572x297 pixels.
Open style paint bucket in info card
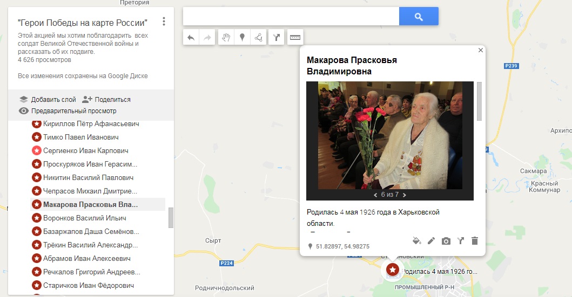[416, 240]
